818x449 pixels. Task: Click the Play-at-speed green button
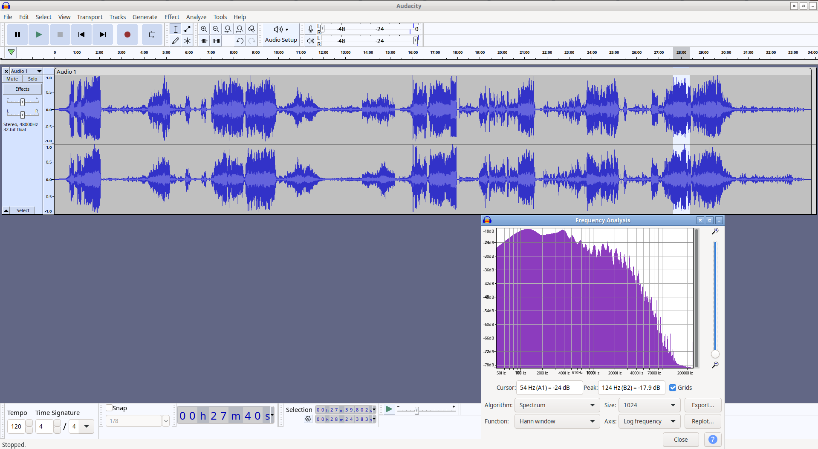[x=389, y=409]
